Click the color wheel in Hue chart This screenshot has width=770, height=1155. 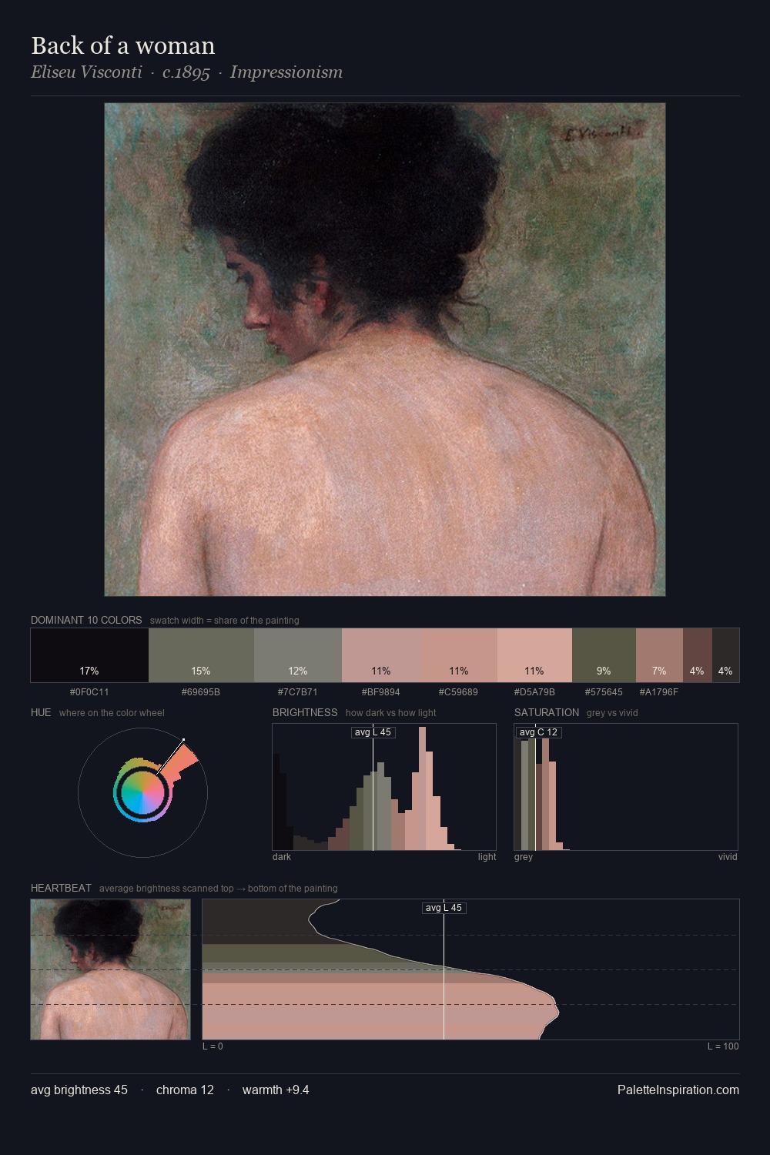[x=142, y=792]
